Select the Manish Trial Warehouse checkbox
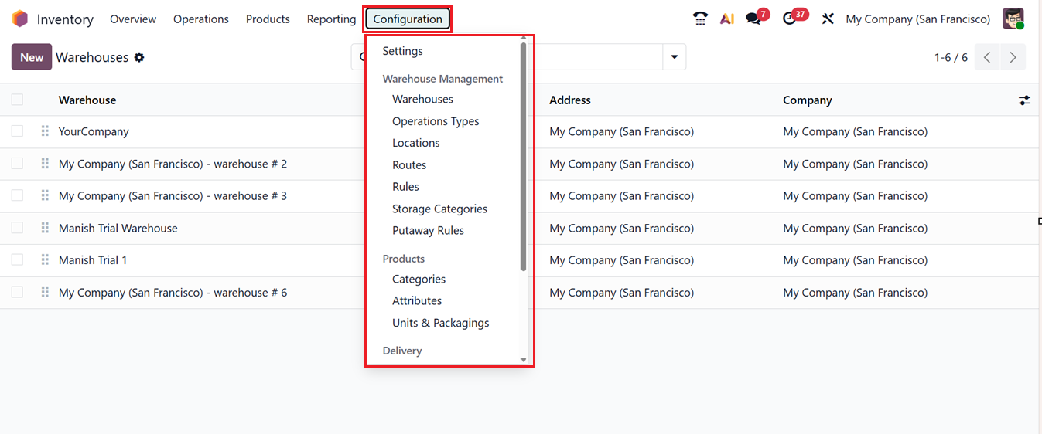Image resolution: width=1042 pixels, height=434 pixels. [x=17, y=228]
